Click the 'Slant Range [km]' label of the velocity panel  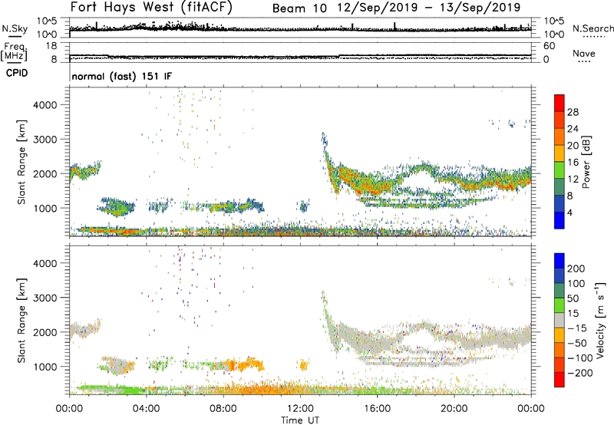pos(21,321)
